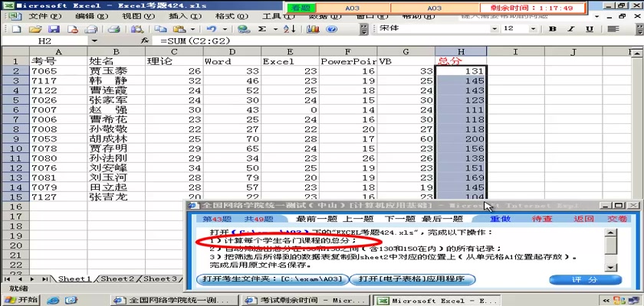Open the 格式 (Format) menu
The width and height of the screenshot is (644, 306).
pos(232,16)
